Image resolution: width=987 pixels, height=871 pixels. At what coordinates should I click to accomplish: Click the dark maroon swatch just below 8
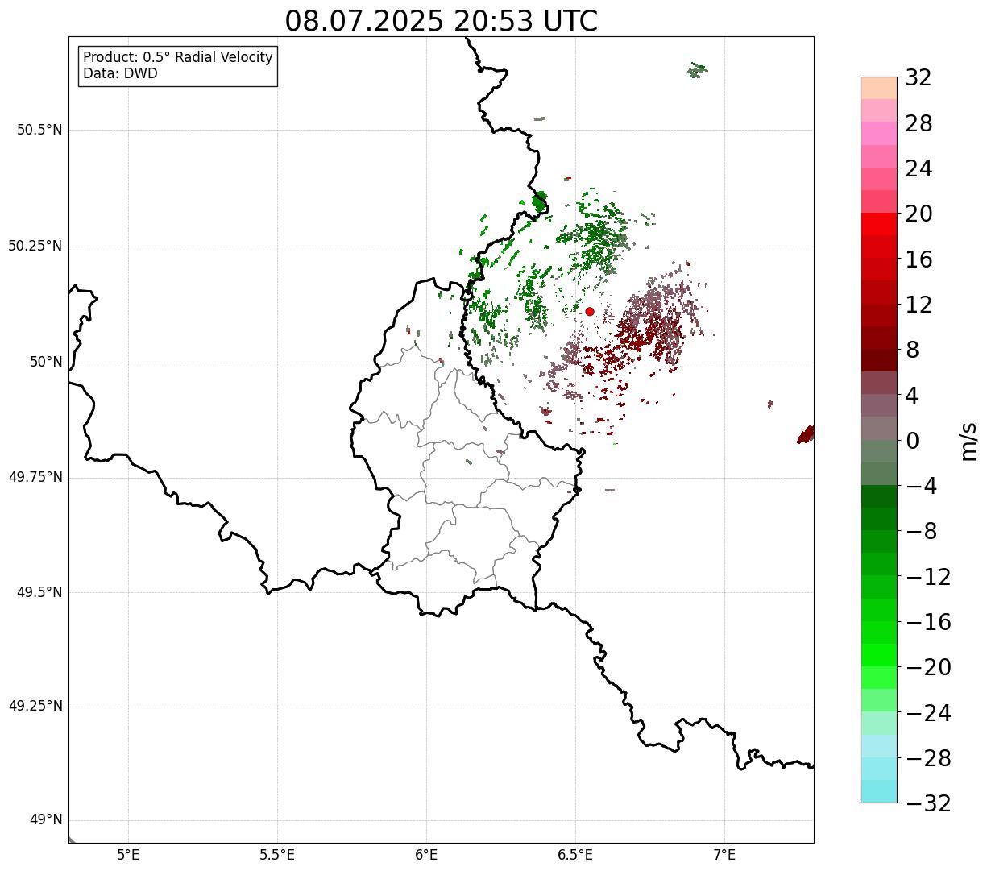tap(879, 360)
